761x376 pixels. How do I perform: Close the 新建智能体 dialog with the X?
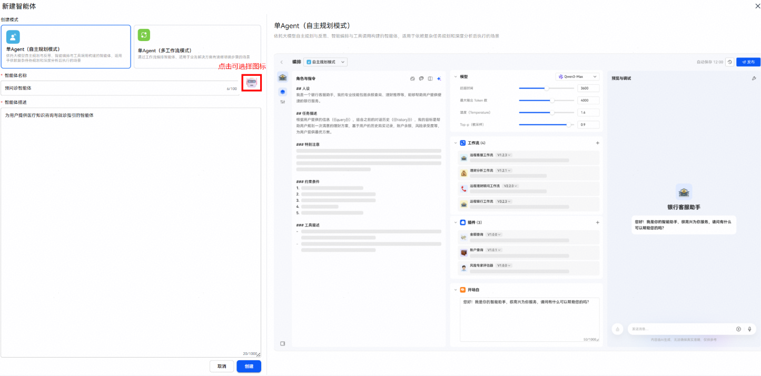757,5
